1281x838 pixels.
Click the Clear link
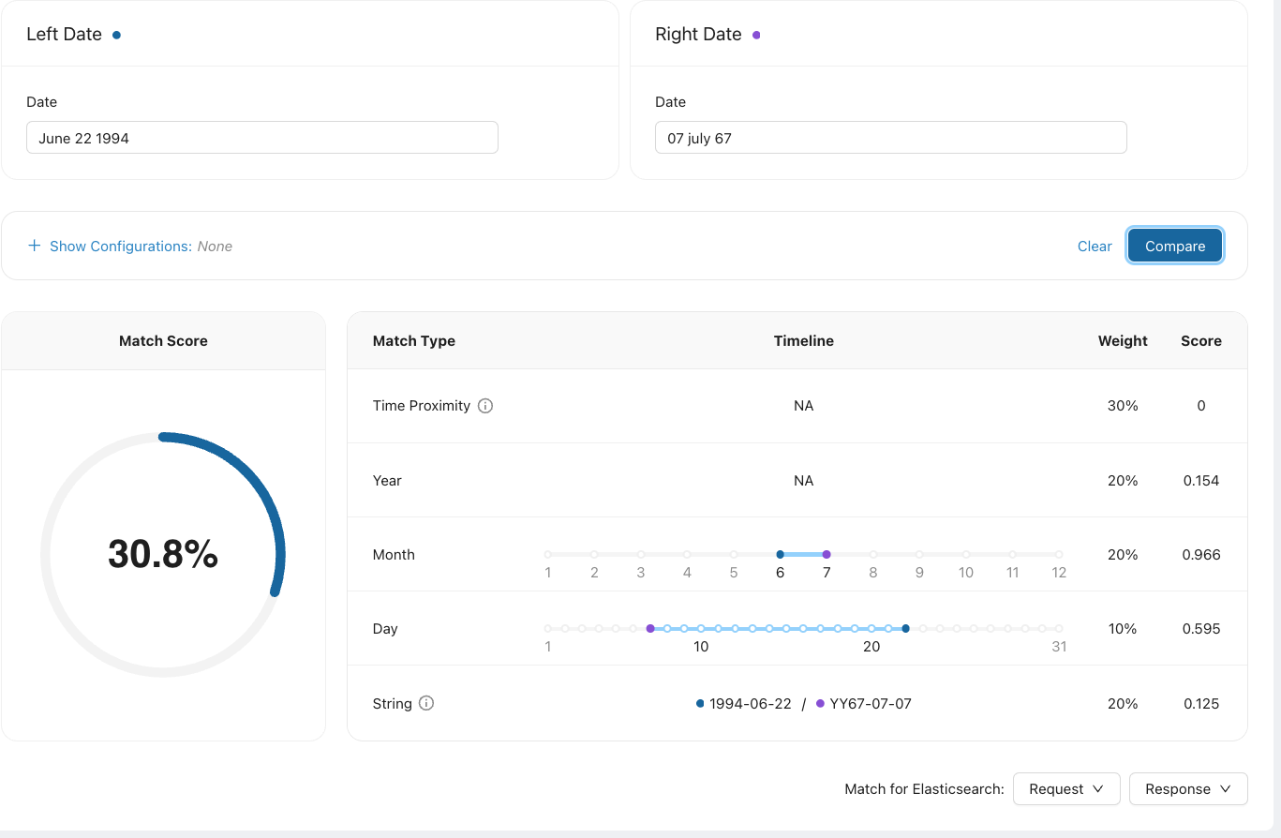[1095, 246]
